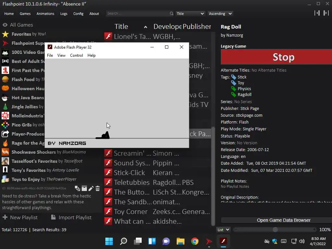Click the Title column sort arrow

(146, 27)
